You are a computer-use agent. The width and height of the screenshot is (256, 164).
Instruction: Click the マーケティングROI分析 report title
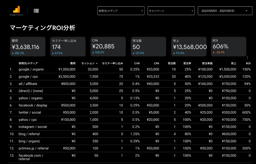[42, 28]
